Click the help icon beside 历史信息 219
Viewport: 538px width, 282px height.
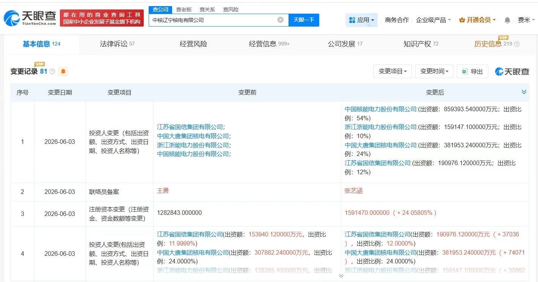(516, 44)
